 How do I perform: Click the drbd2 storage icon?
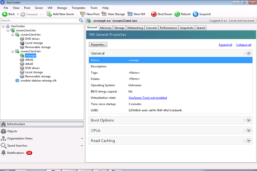22,64
